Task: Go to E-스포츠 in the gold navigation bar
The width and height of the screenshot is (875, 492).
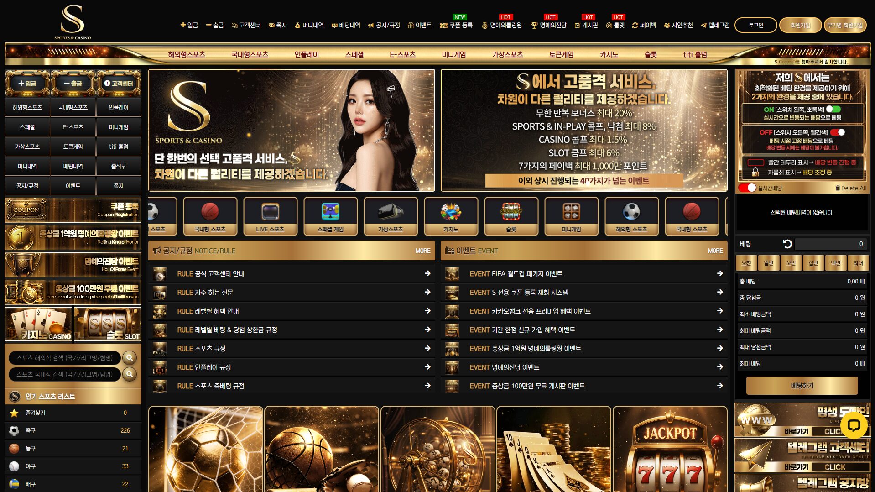Action: pyautogui.click(x=402, y=54)
